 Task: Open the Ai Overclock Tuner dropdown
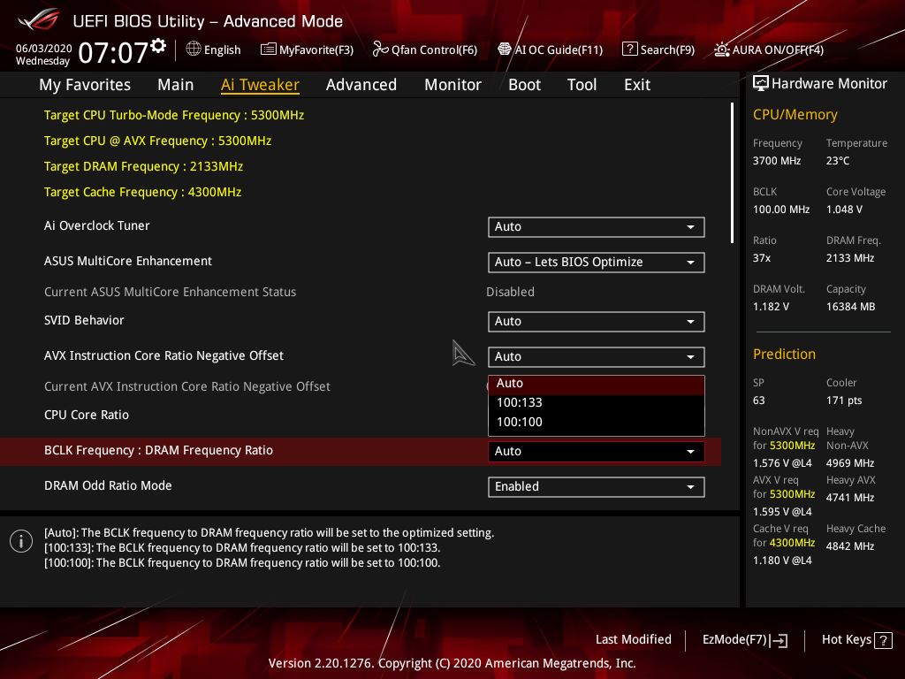click(596, 227)
